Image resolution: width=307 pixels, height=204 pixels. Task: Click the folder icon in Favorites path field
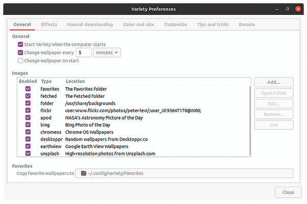pyautogui.click(x=83, y=173)
